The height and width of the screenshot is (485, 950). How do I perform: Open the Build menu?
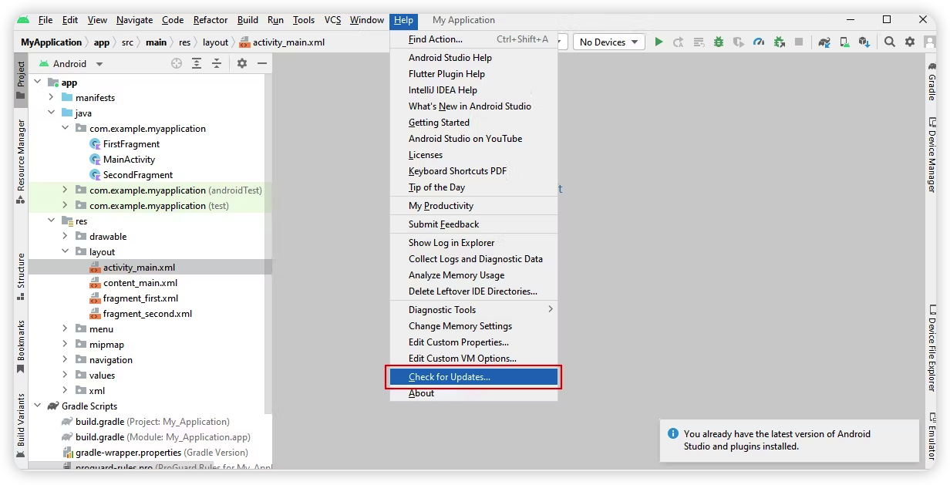point(248,20)
